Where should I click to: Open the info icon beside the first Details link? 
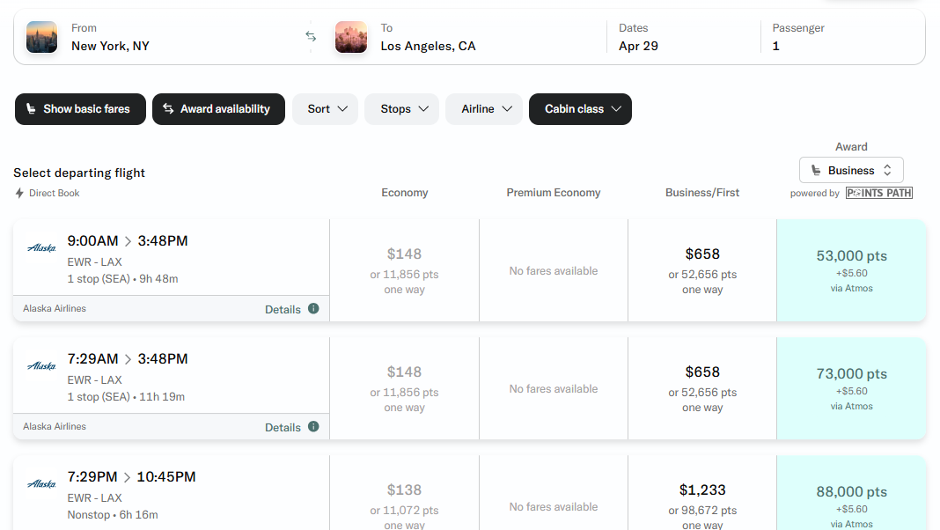[314, 309]
